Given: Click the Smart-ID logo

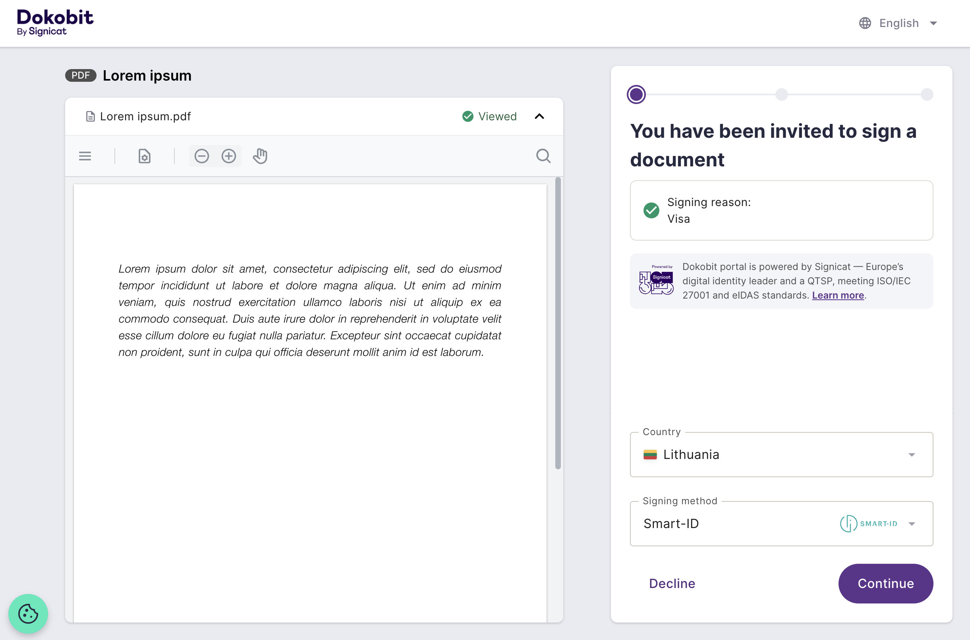Looking at the screenshot, I should [868, 524].
